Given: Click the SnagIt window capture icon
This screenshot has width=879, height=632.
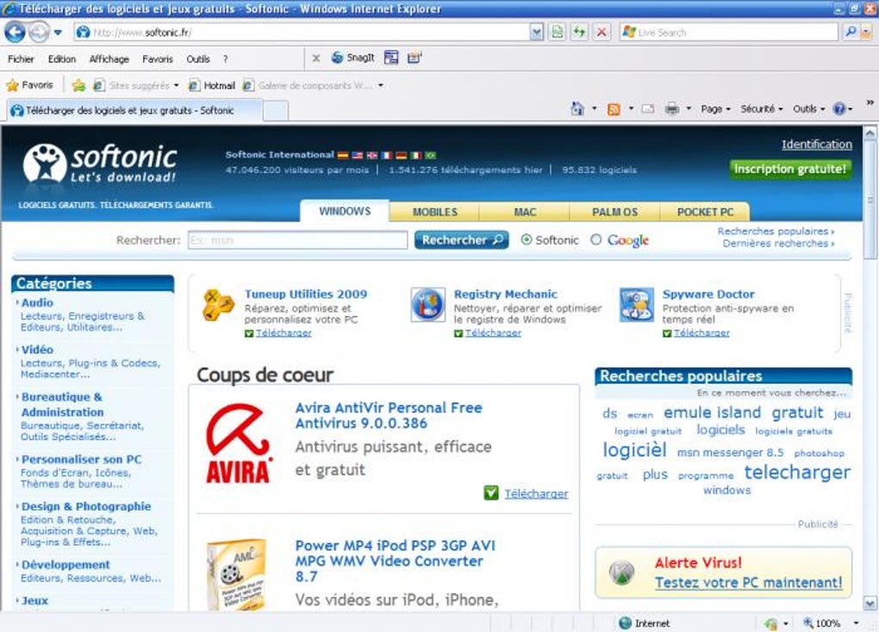Looking at the screenshot, I should point(390,58).
